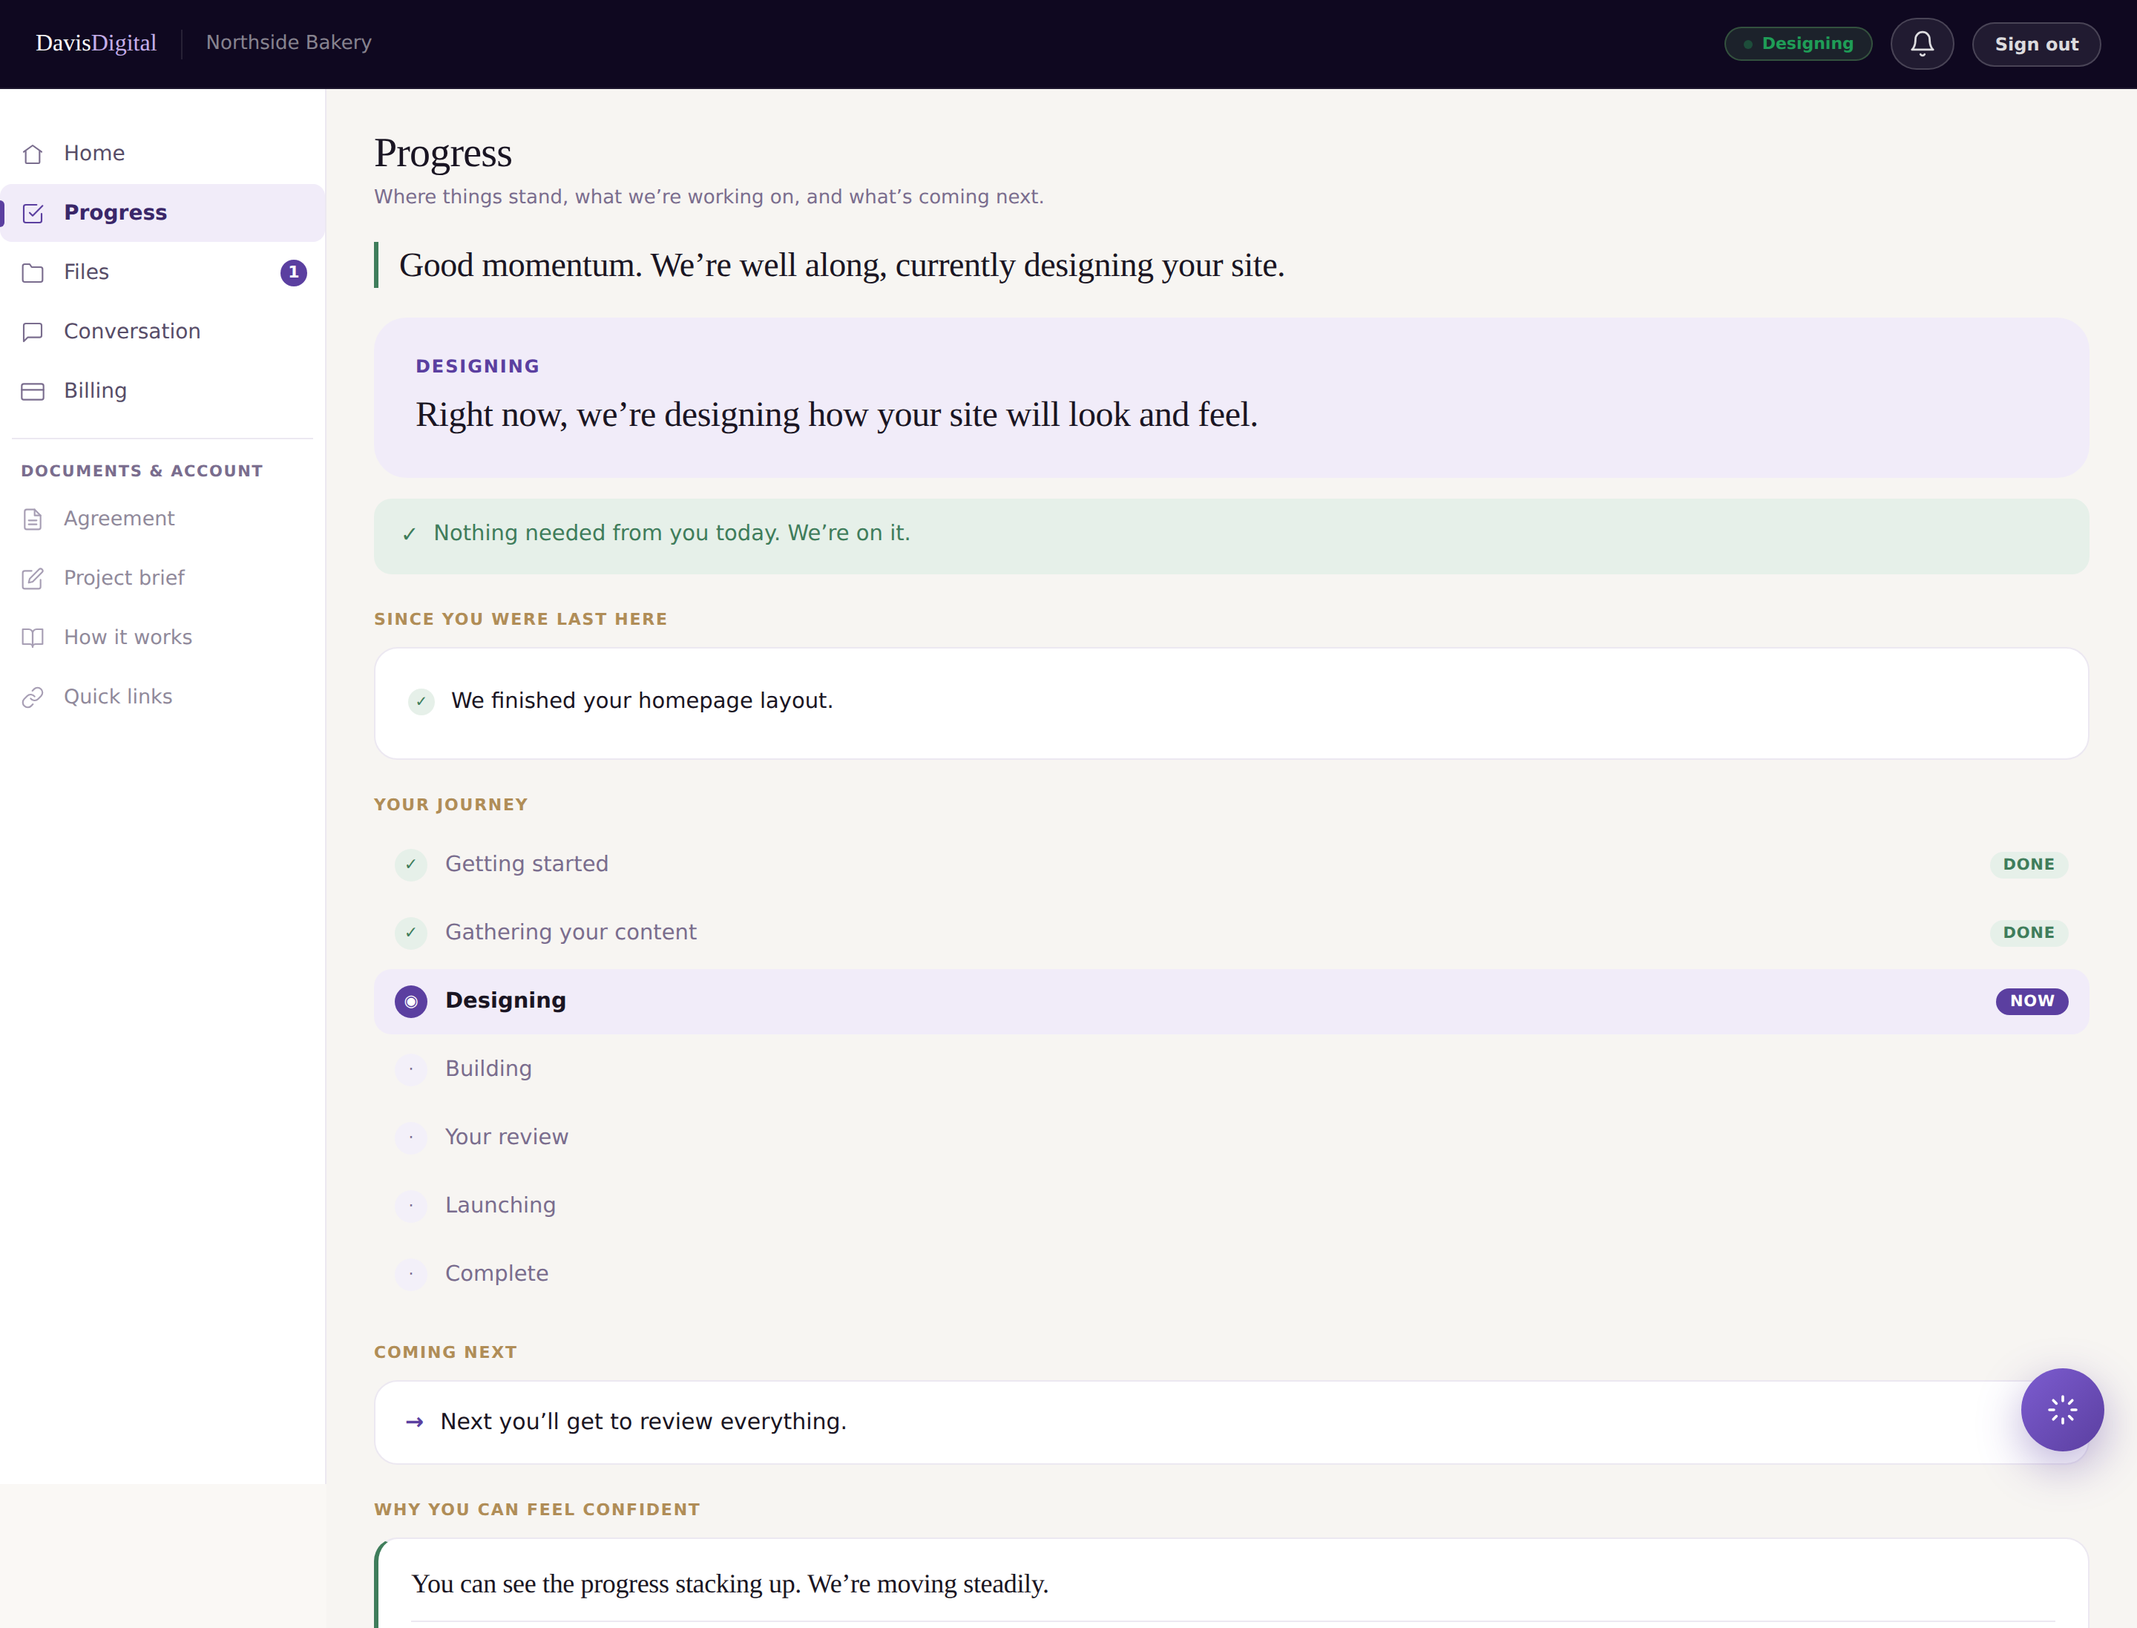2137x1628 pixels.
Task: Select the Your review journey step
Action: tap(1231, 1137)
